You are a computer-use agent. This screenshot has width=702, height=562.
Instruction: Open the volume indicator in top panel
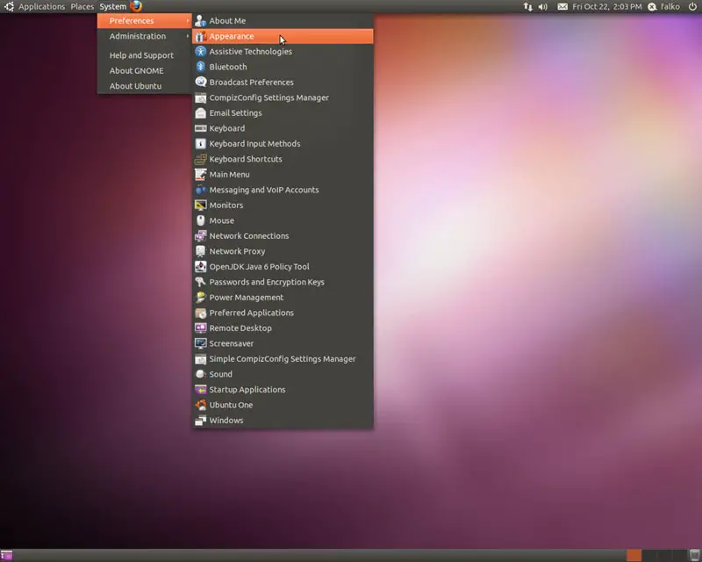pos(542,7)
